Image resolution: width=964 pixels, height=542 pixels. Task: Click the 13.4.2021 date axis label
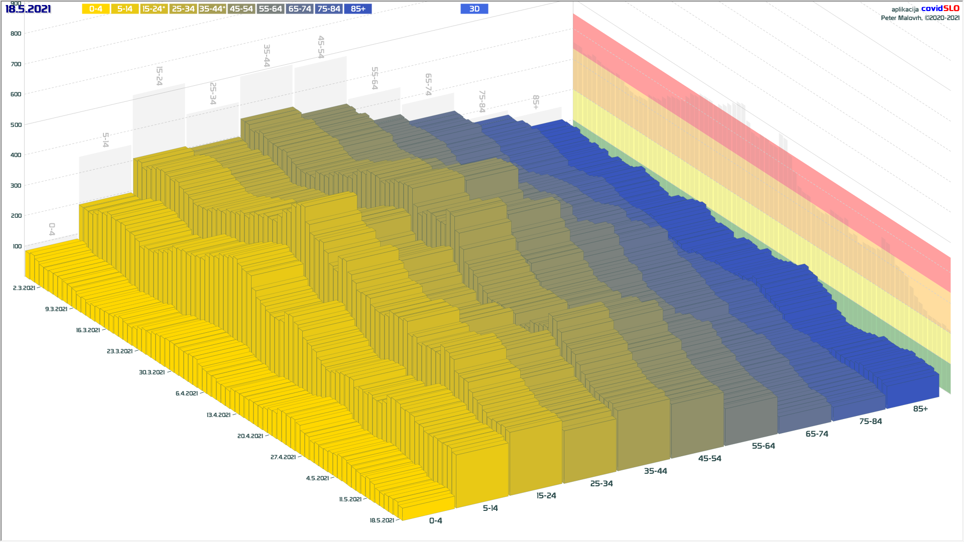(218, 415)
